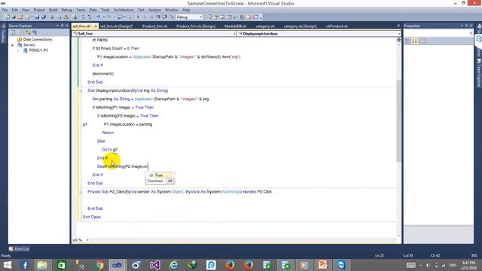Click the Cut scissors icon

52,17
